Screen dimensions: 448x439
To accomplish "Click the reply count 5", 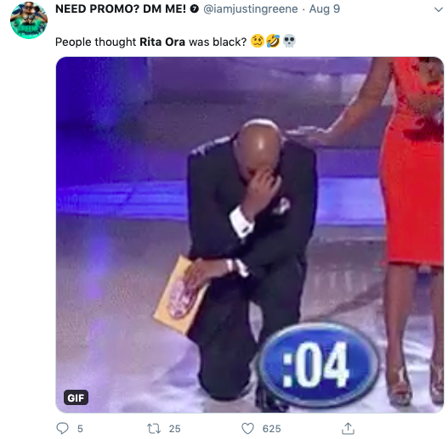I will [x=80, y=429].
